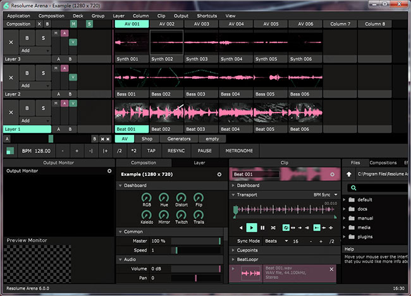Viewport: 411px width, 296px height.
Task: Toggle Bypass on Layer 3
Action: tap(27, 38)
